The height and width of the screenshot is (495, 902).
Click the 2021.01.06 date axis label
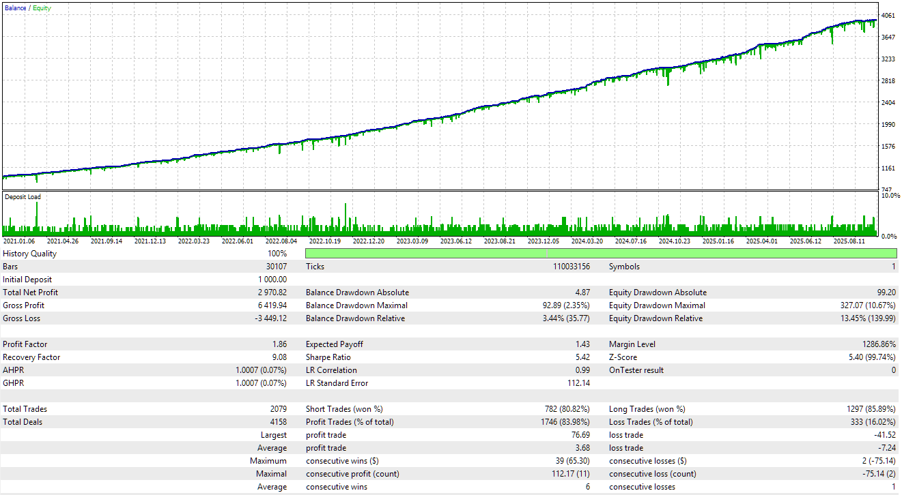point(19,241)
